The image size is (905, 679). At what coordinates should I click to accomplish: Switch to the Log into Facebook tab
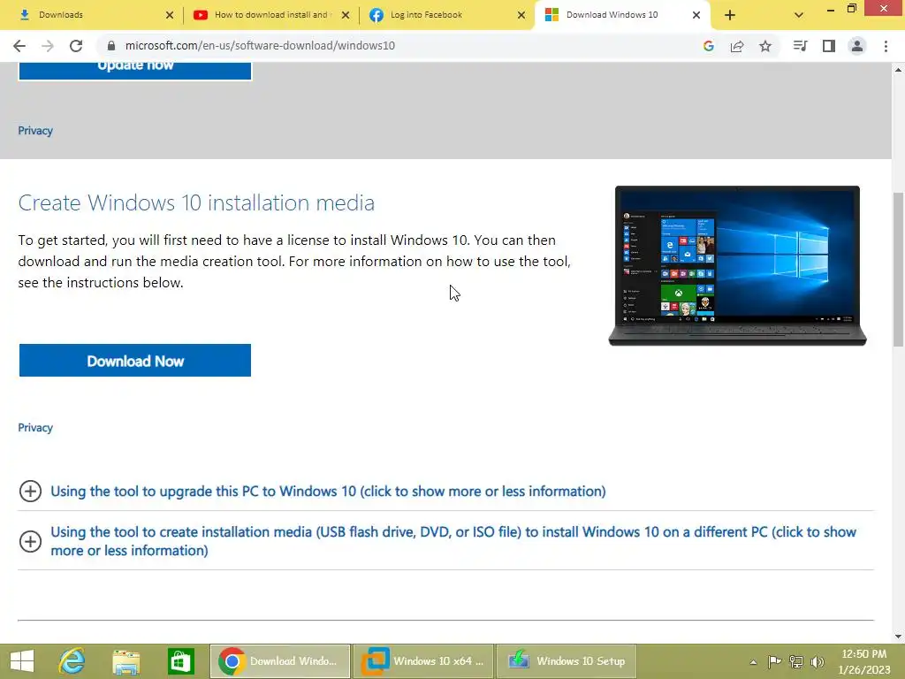tap(445, 15)
